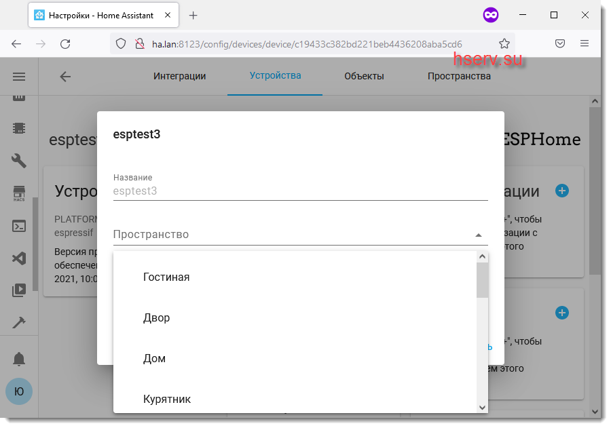The width and height of the screenshot is (611, 428).
Task: Click the area dropdown list scrollbar thumb
Action: [x=482, y=280]
